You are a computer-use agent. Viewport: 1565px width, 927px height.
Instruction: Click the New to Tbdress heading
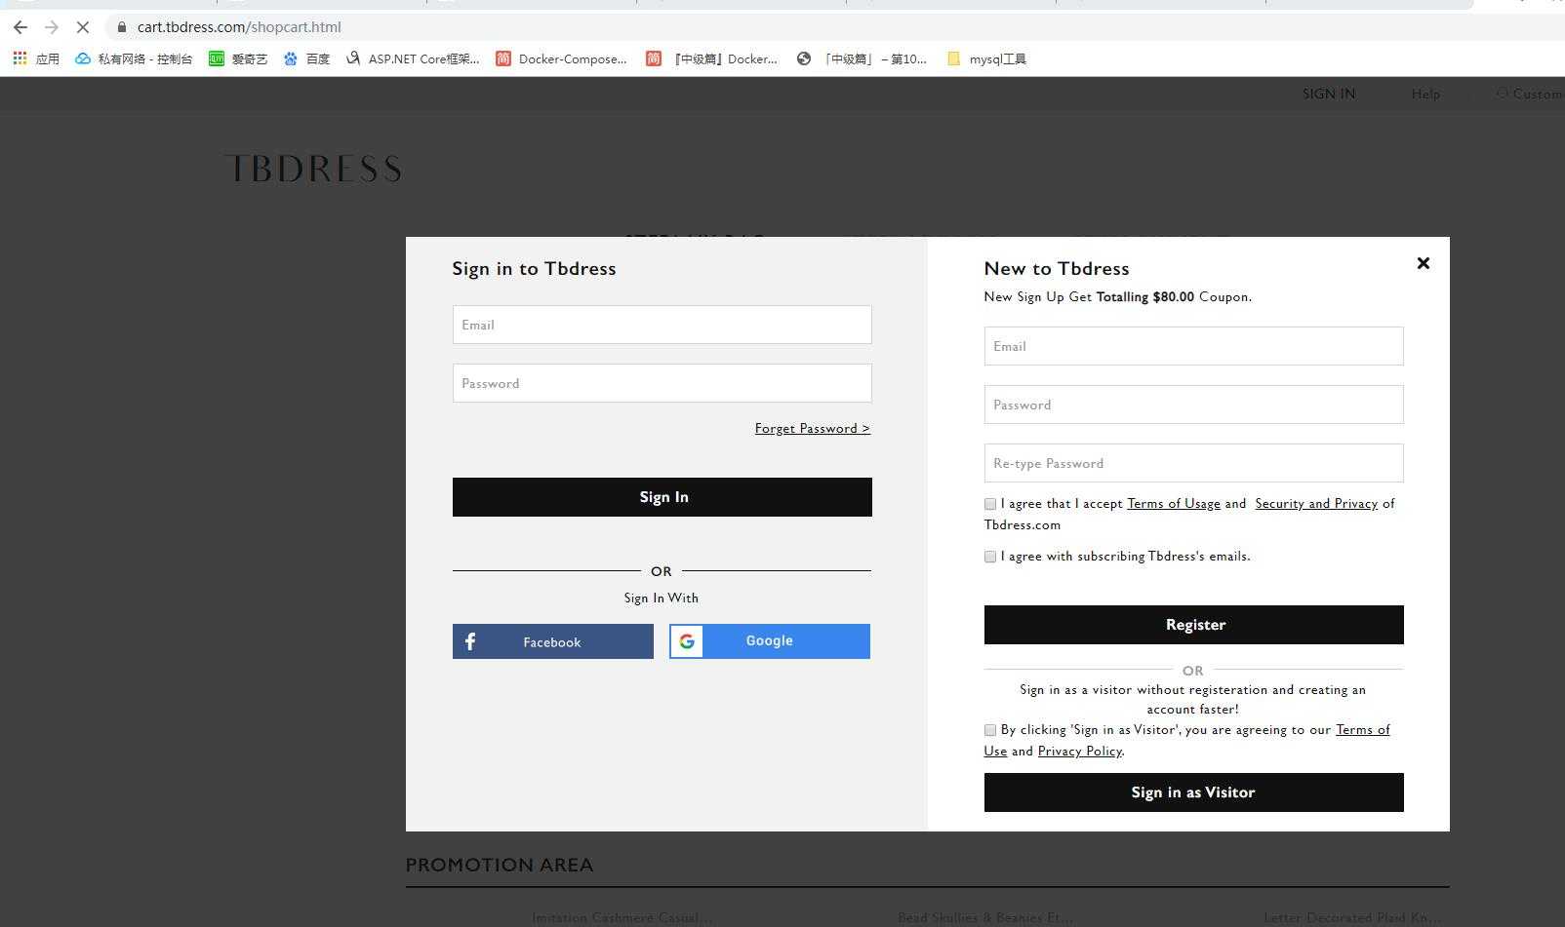1057,269
